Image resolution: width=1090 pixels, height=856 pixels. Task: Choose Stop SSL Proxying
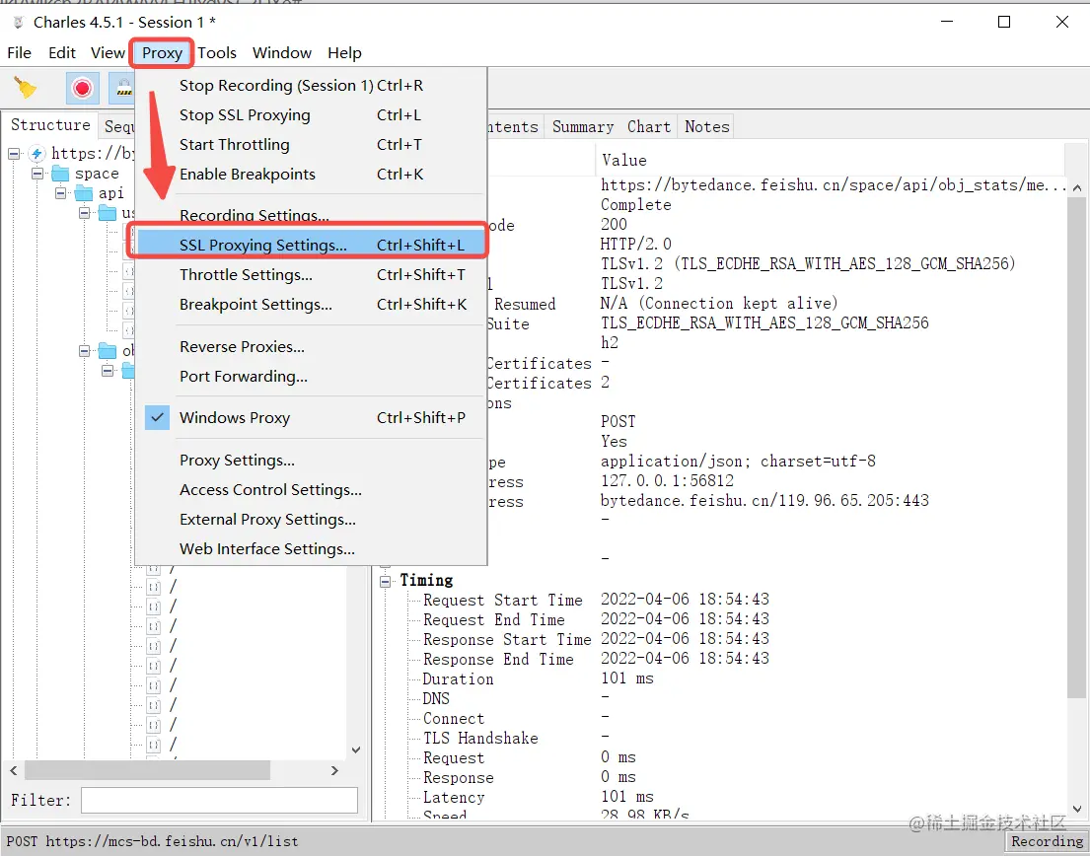point(311,115)
